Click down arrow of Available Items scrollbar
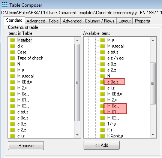The height and width of the screenshot is (158, 162). [x=153, y=135]
